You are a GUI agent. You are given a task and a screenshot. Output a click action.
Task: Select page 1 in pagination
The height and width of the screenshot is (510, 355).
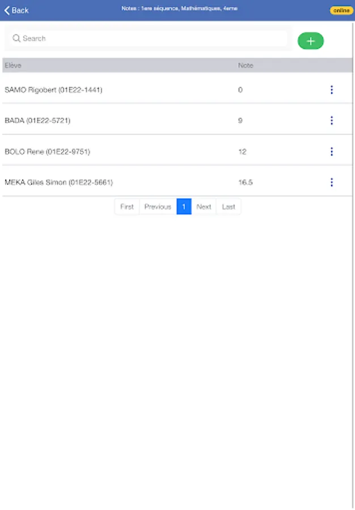[x=184, y=207]
